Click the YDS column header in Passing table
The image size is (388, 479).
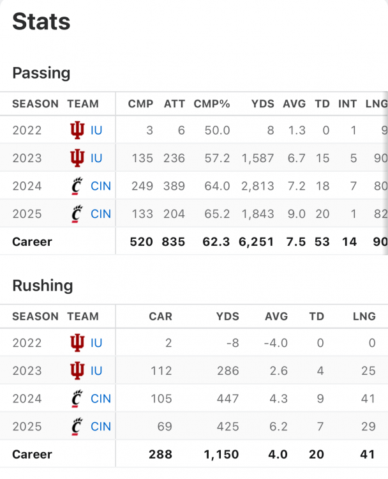pyautogui.click(x=262, y=103)
